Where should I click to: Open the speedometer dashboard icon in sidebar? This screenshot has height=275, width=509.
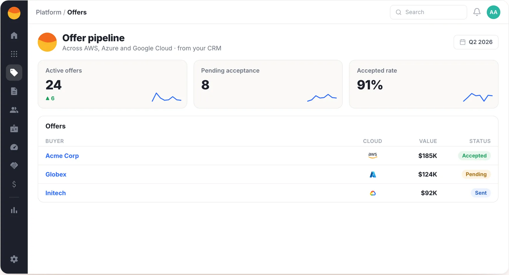(14, 147)
